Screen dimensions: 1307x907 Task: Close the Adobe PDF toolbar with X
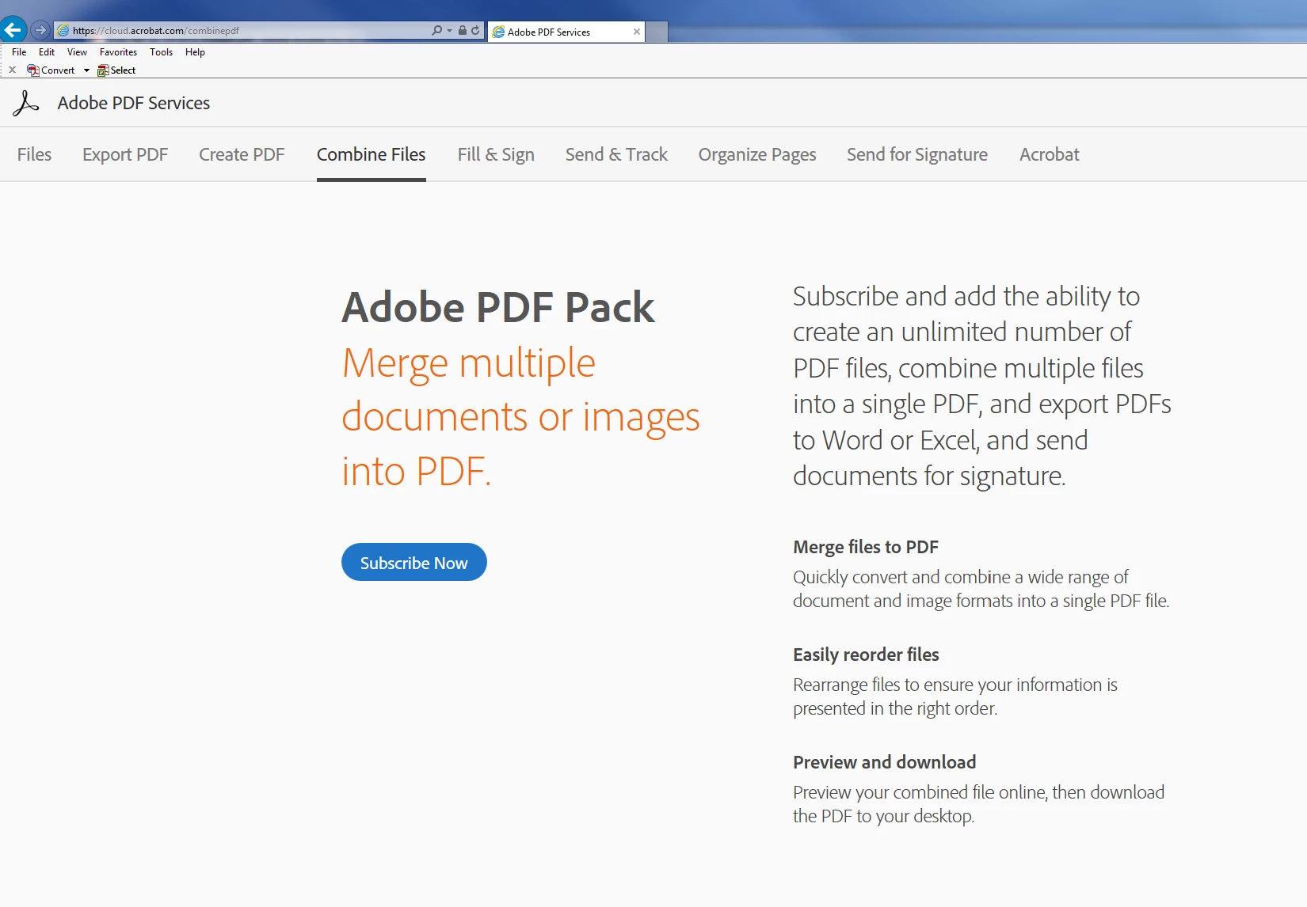click(x=12, y=70)
